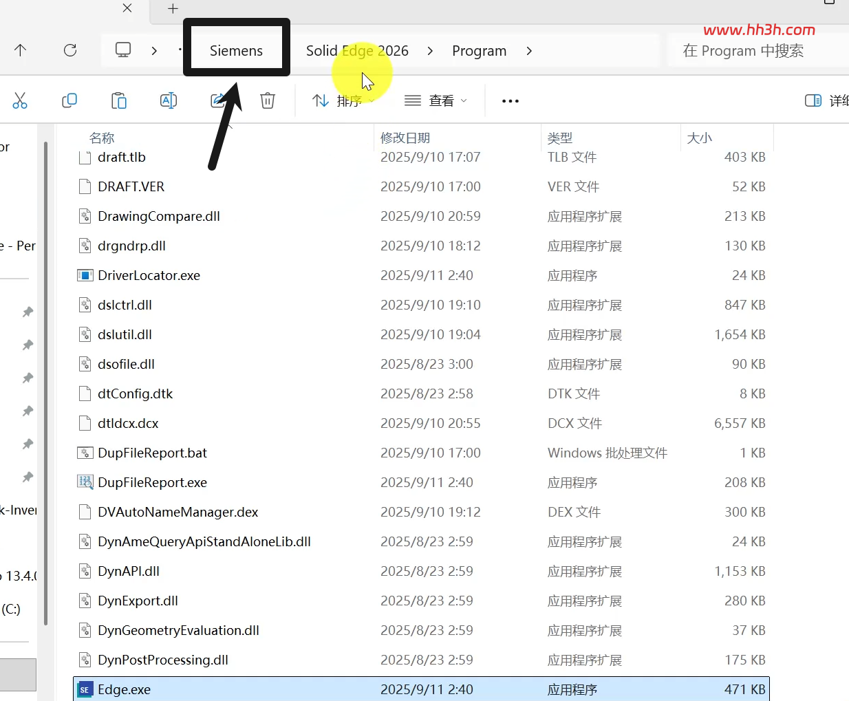Refresh the current folder view

pos(70,50)
